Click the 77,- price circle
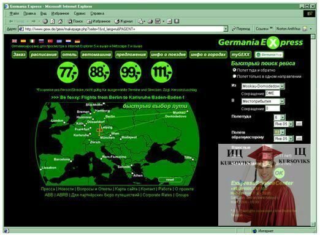Image resolution: width=320 pixels, height=235 pixels. (67, 72)
